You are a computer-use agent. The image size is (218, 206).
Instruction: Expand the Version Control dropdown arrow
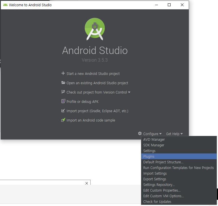click(x=129, y=92)
